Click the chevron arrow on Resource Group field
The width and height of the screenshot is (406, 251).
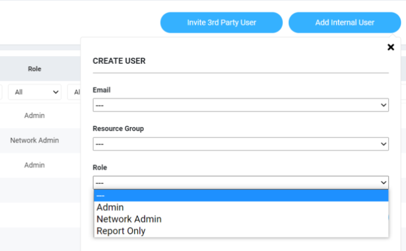coord(383,144)
